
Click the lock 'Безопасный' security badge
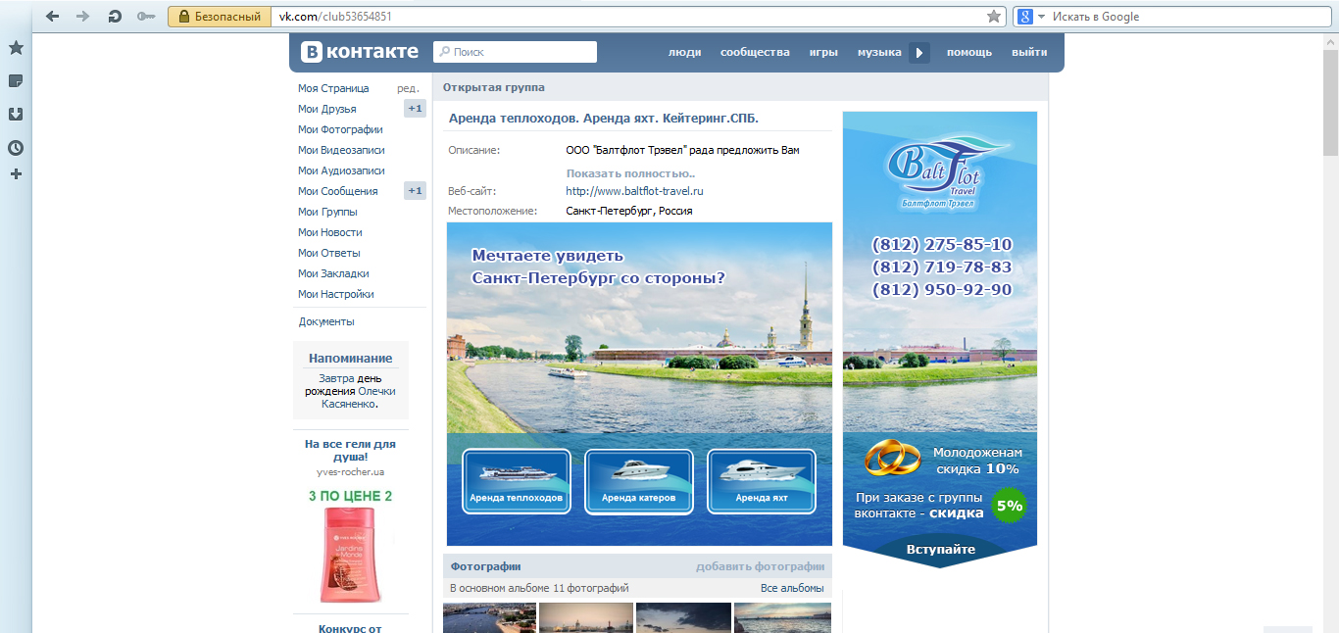220,17
